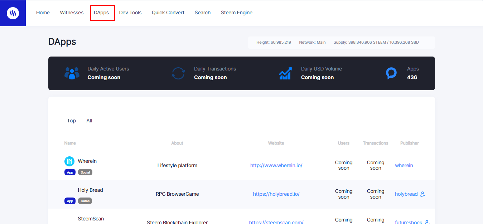Screen dimensions: 483x224
Task: Click the App badge under Holy Bread
Action: [x=70, y=201]
